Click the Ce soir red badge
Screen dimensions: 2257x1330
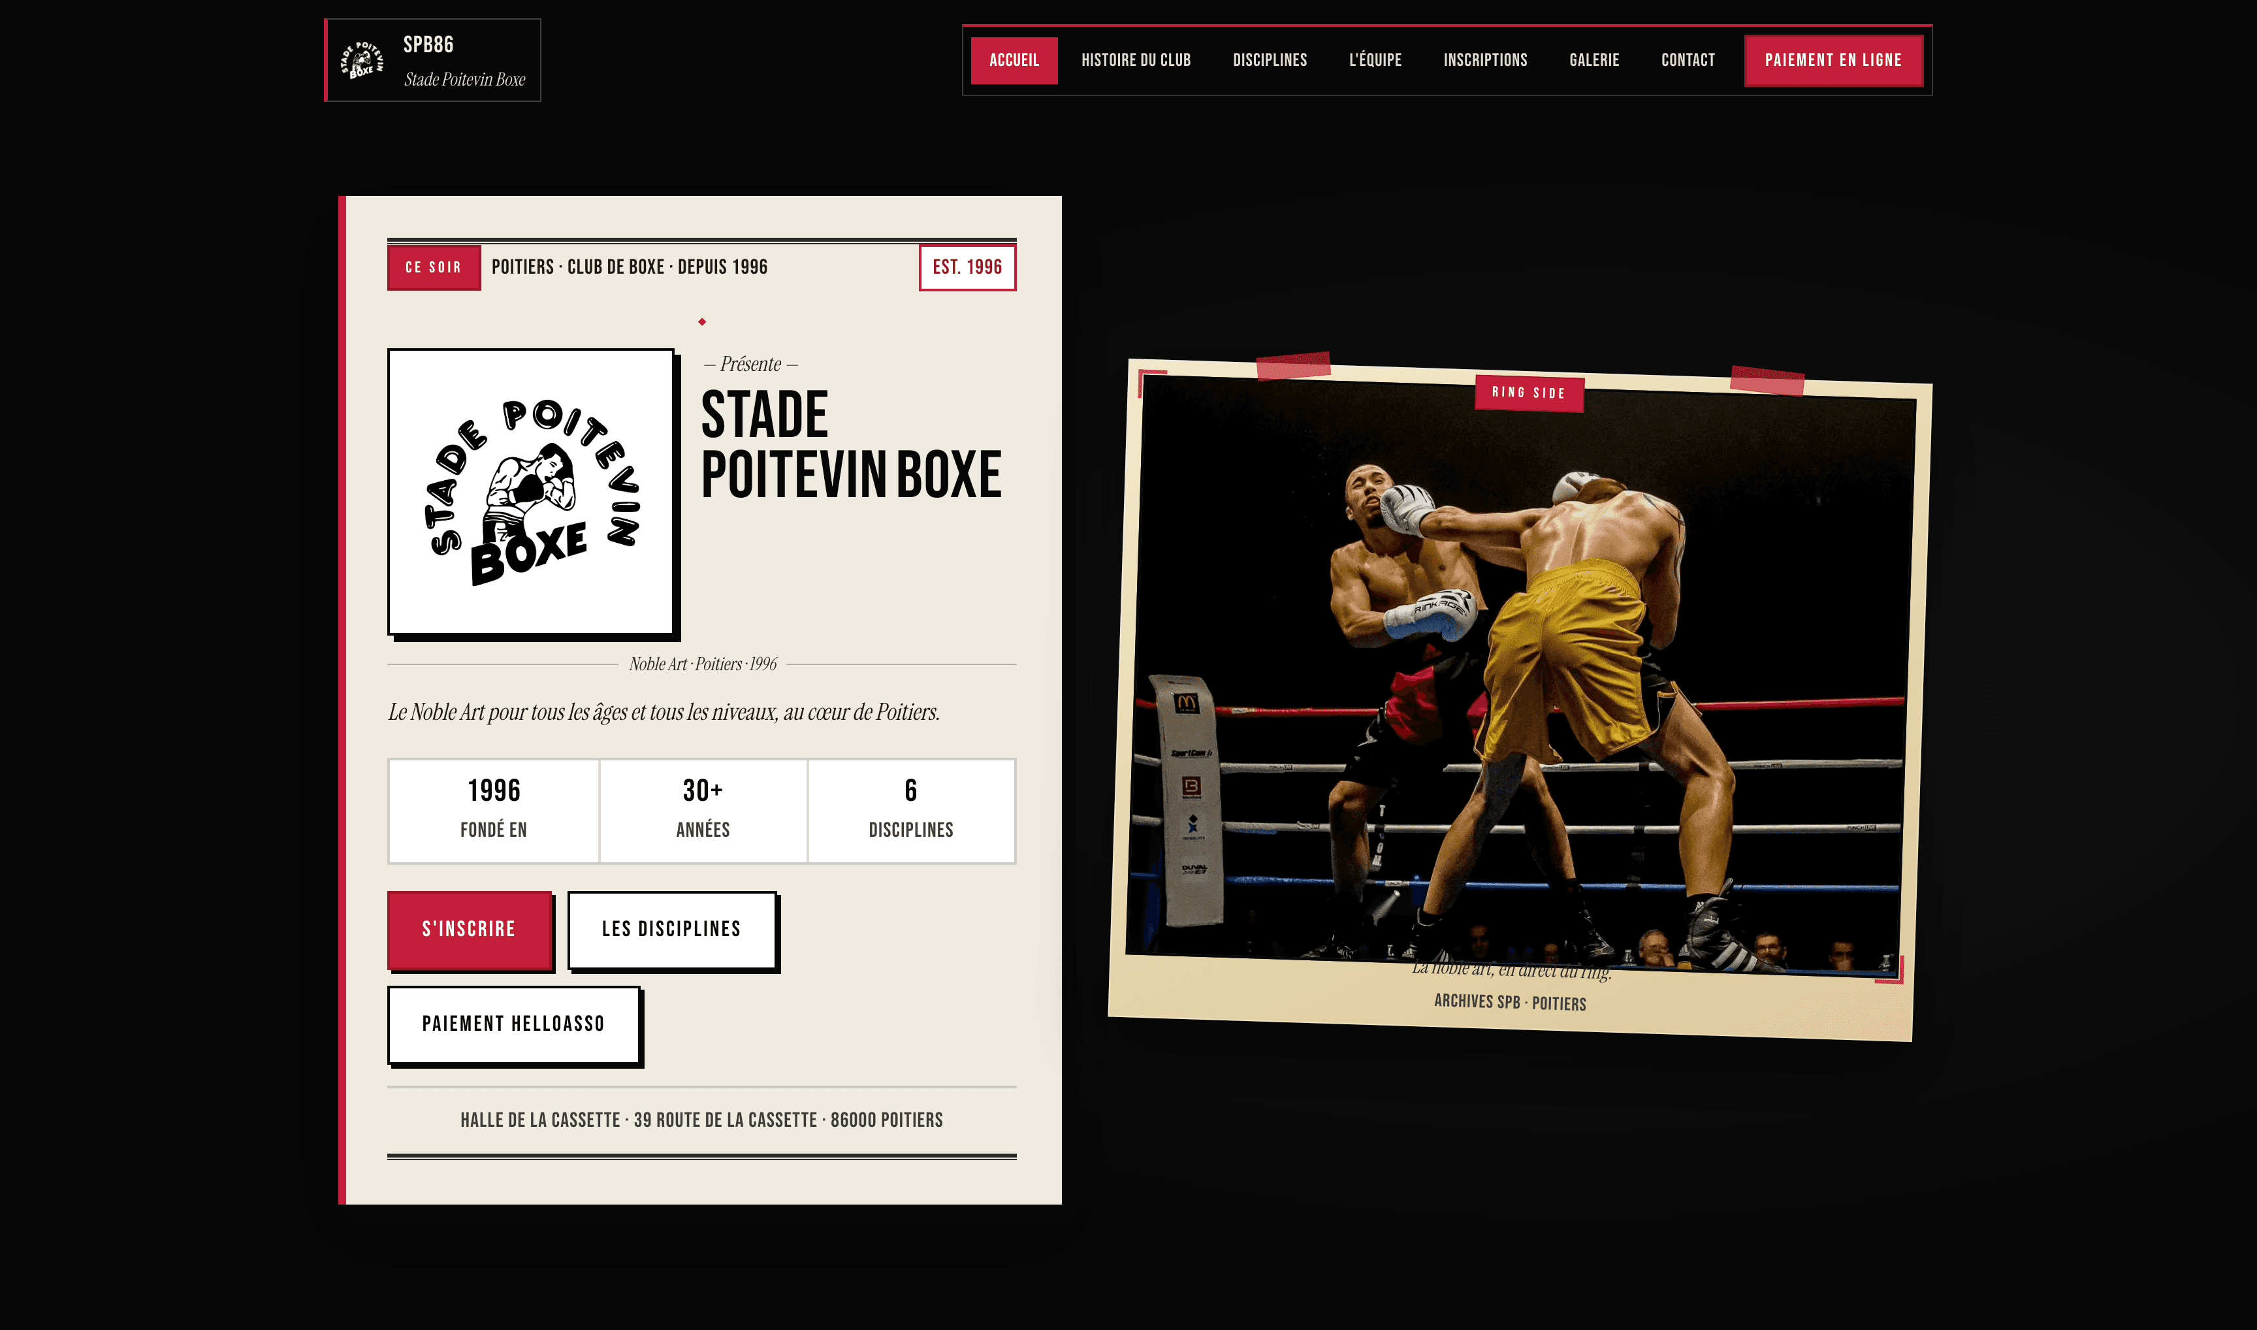pos(434,267)
